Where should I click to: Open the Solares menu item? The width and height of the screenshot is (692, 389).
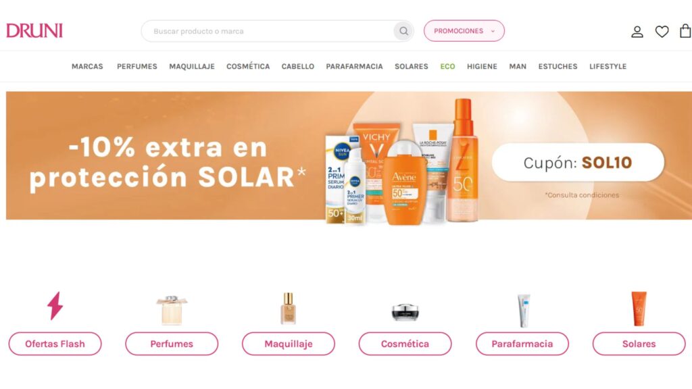coord(412,66)
